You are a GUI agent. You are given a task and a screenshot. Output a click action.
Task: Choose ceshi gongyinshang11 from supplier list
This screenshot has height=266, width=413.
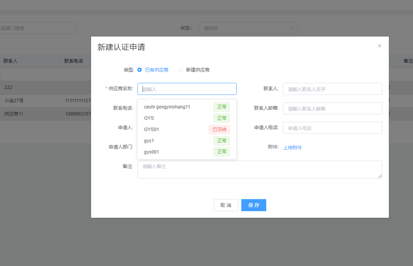[167, 107]
